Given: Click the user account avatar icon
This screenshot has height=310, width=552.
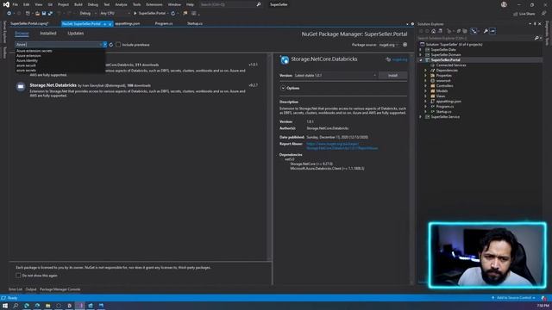Looking at the screenshot, I should tap(504, 4).
